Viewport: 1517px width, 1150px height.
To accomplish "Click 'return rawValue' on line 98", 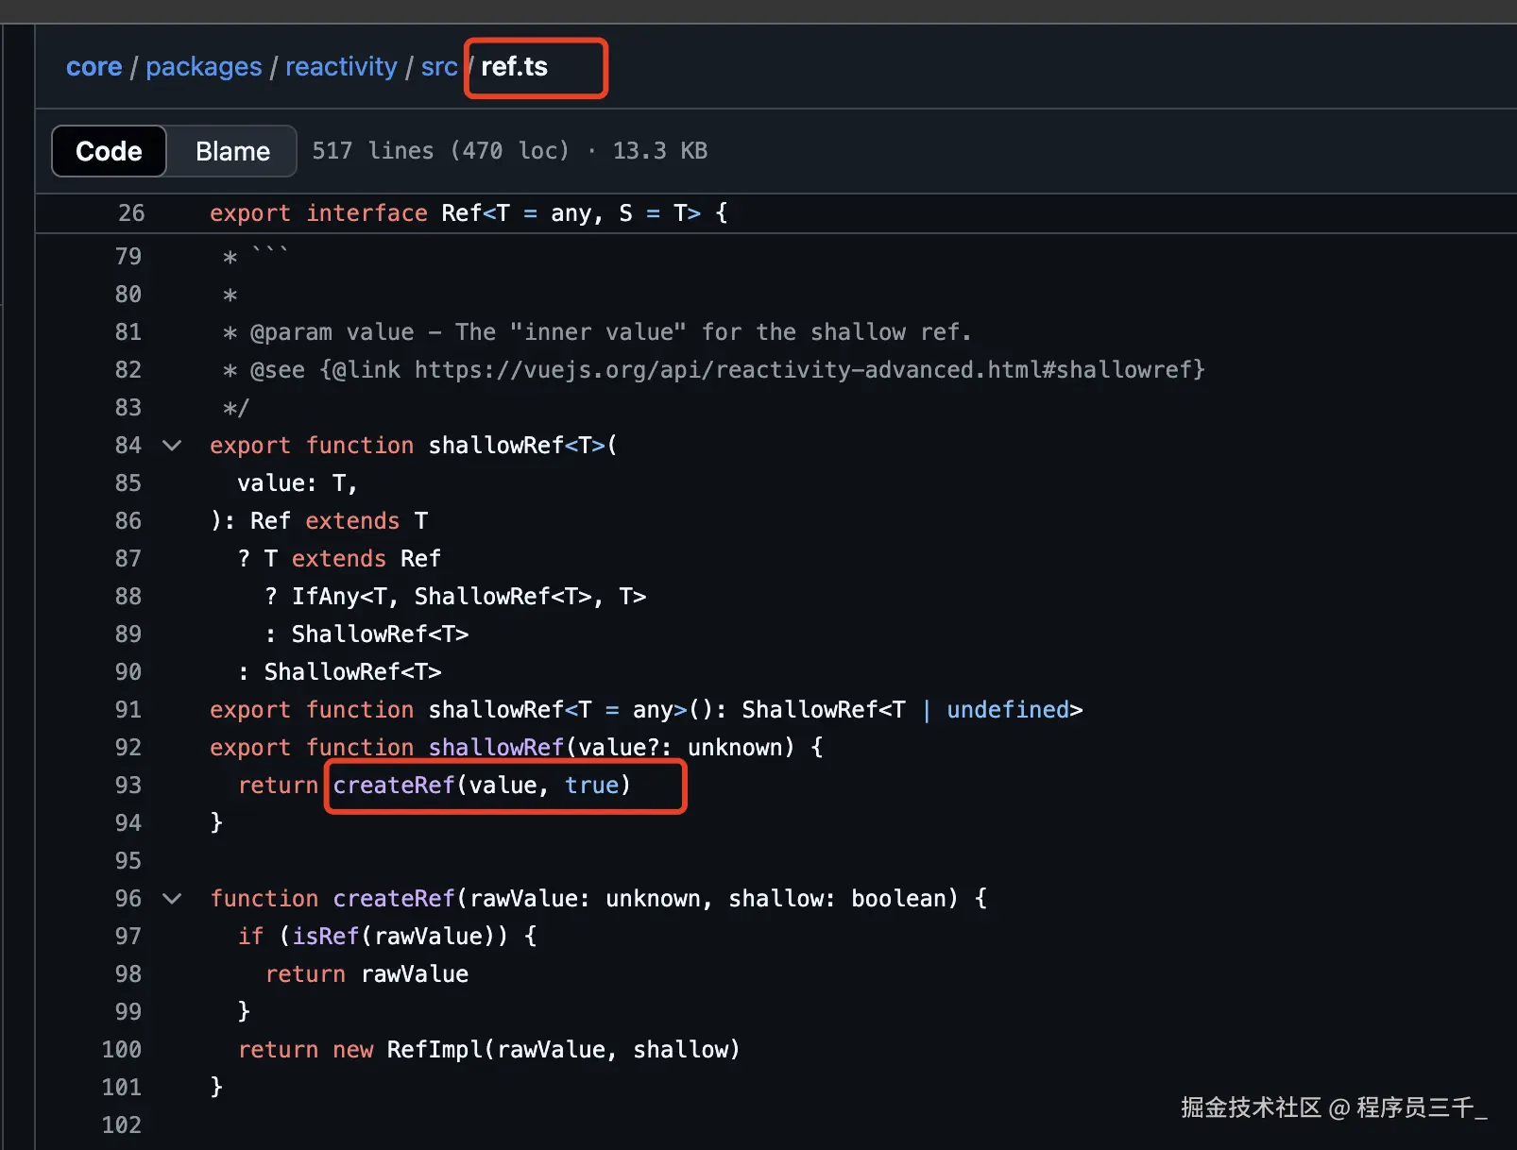I will pyautogui.click(x=366, y=974).
